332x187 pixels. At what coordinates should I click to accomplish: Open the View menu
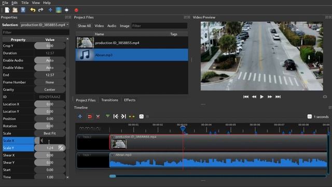click(36, 3)
